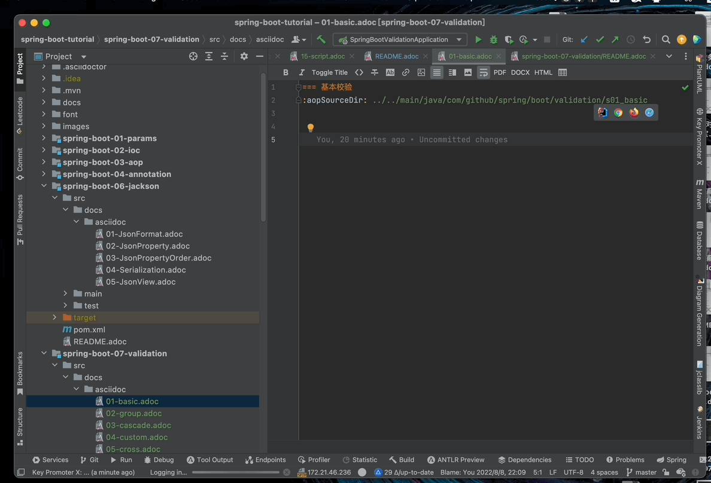This screenshot has height=483, width=711.
Task: Open the 15-script.adoc editor tab
Action: click(x=322, y=56)
